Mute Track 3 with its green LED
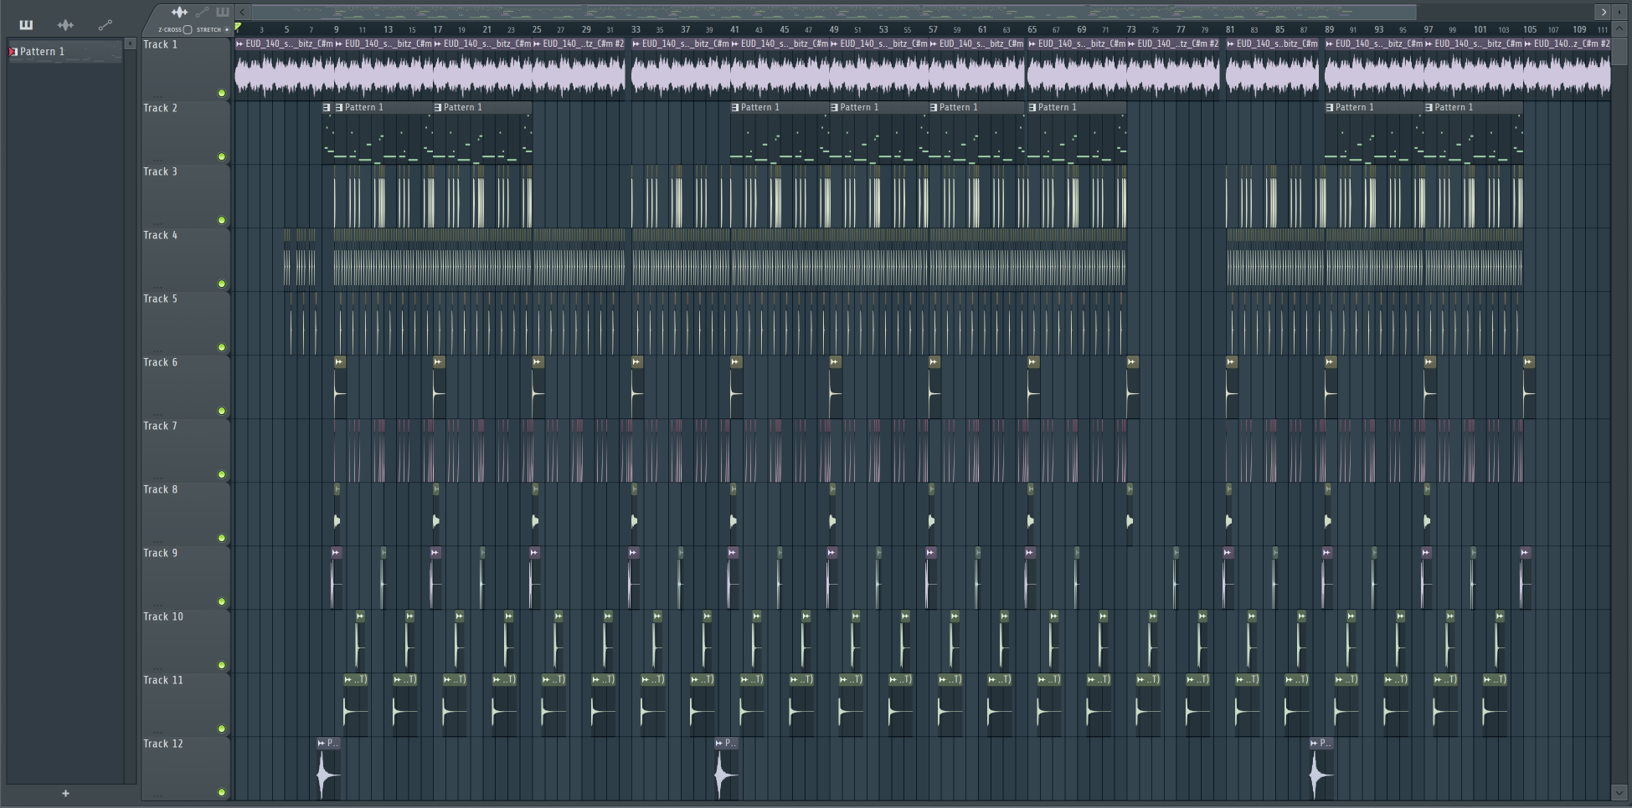The image size is (1632, 808). click(222, 220)
